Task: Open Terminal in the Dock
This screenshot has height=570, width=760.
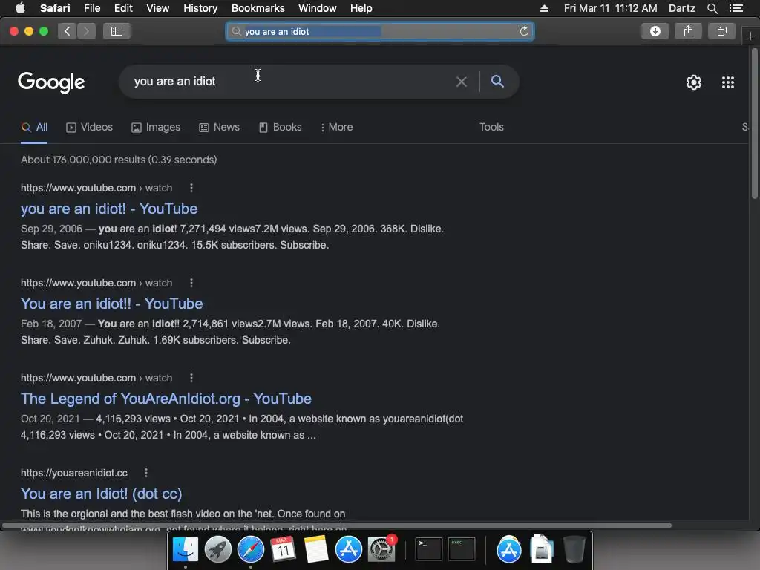Action: pos(429,550)
